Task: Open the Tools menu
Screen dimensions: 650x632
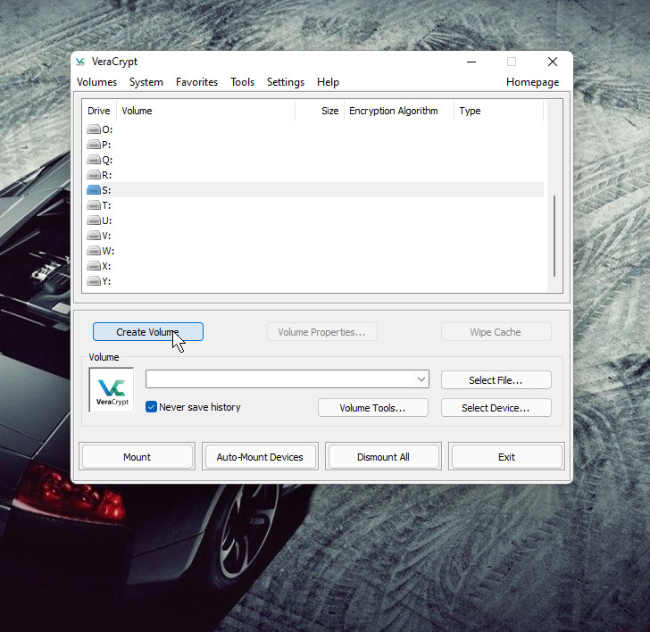Action: point(242,82)
